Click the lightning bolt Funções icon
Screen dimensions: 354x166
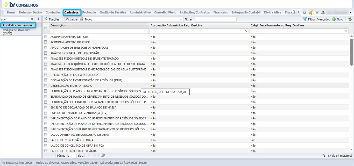(46, 19)
